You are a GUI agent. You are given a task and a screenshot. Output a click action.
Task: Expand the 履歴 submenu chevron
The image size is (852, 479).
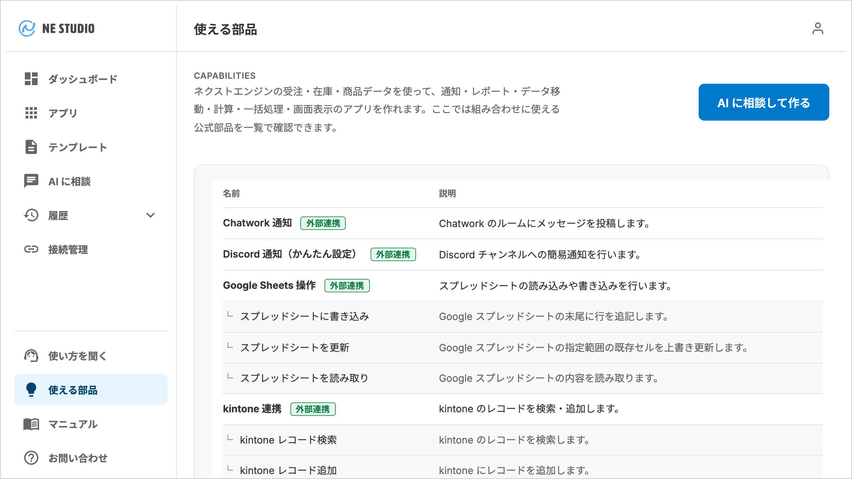tap(151, 215)
